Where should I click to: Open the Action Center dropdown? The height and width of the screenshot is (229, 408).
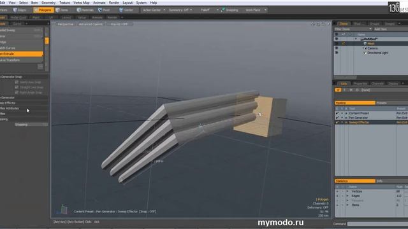pos(154,10)
